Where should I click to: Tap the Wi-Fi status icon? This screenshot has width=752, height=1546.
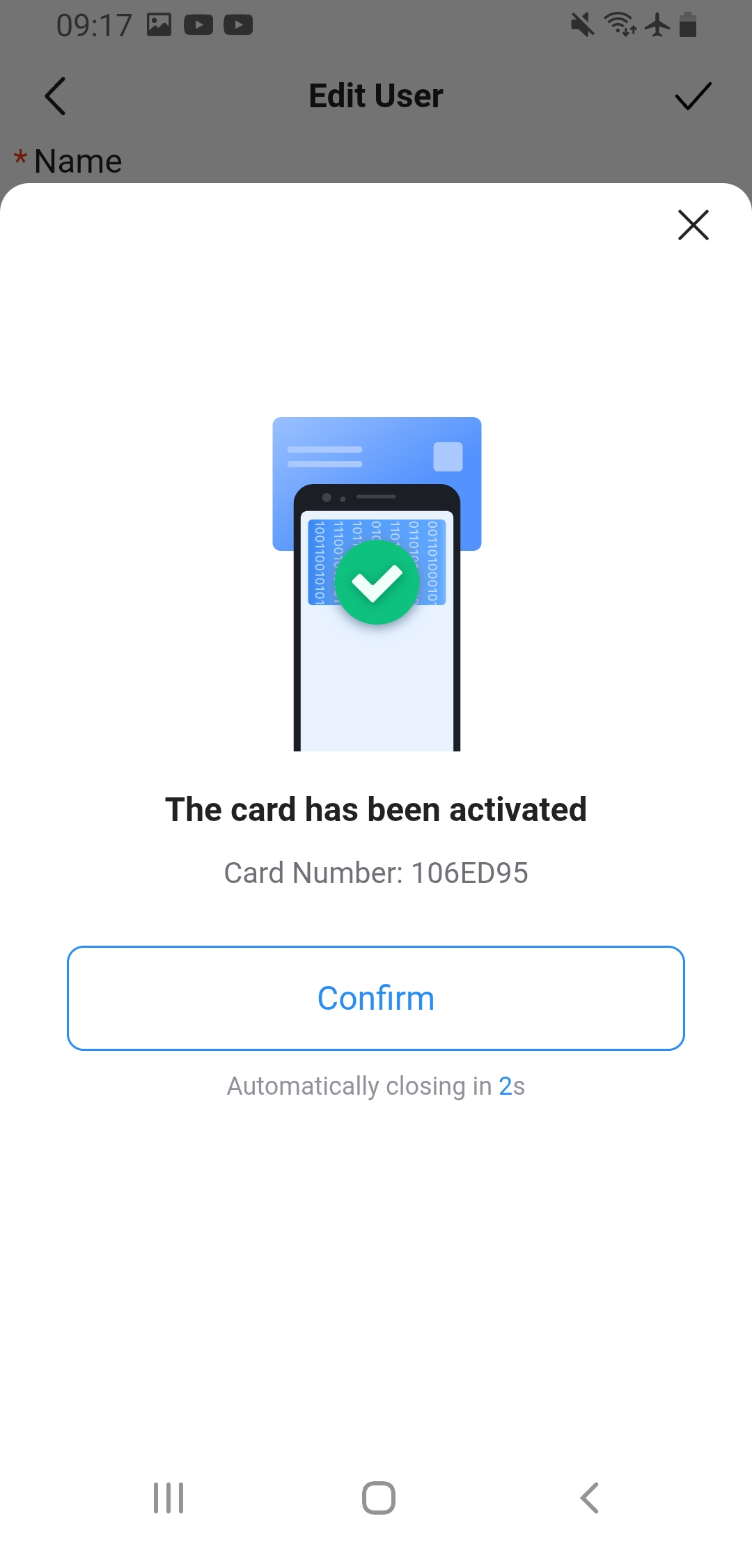(x=620, y=24)
